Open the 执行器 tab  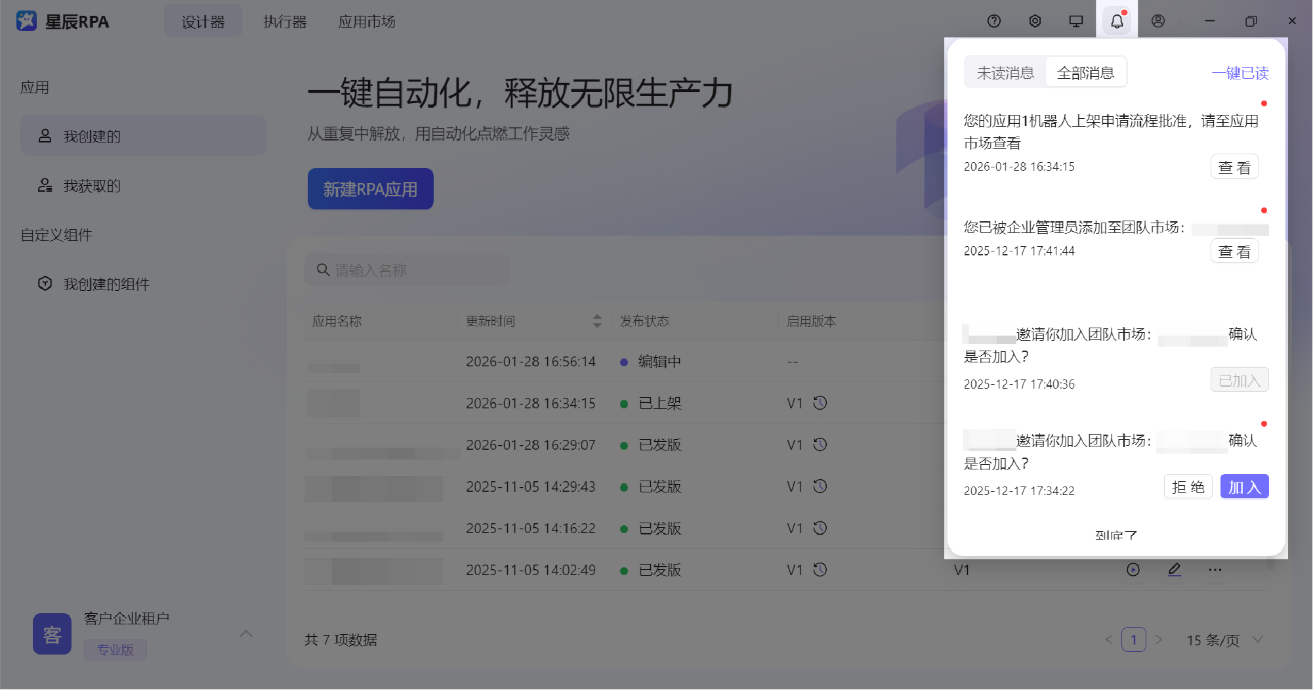[x=285, y=22]
